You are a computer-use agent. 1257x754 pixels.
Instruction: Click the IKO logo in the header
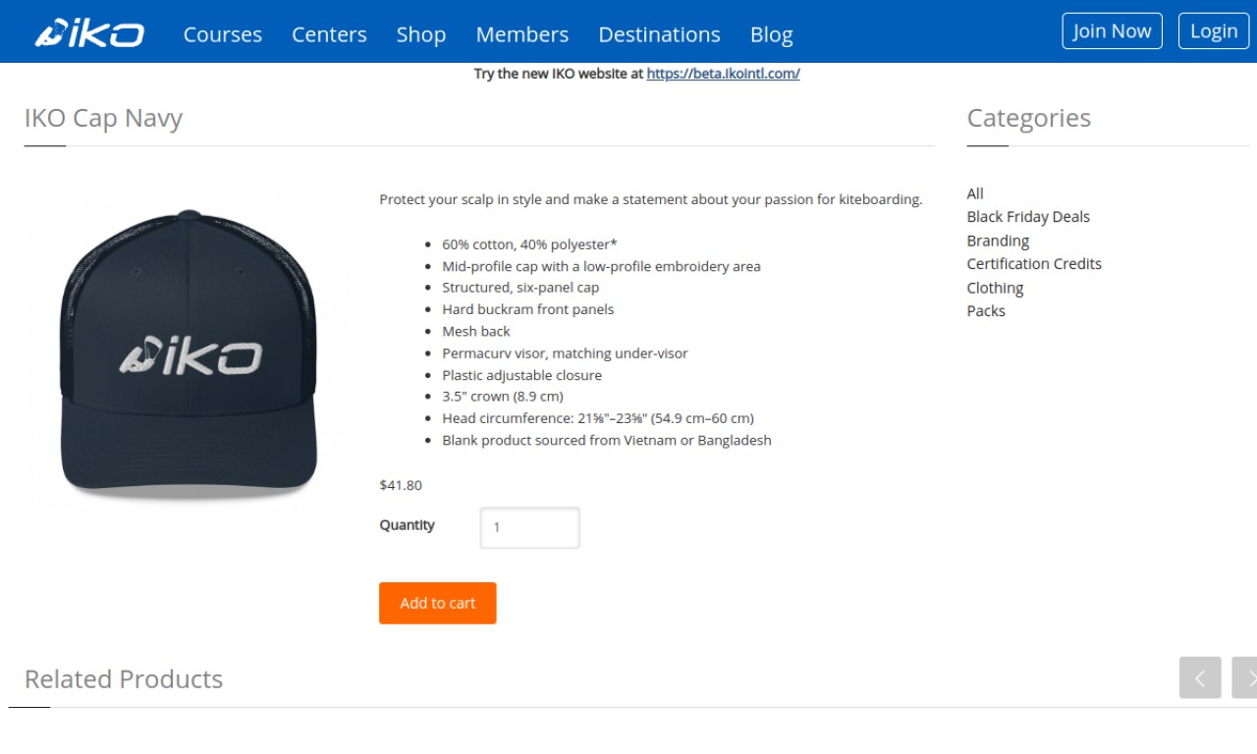pos(89,33)
